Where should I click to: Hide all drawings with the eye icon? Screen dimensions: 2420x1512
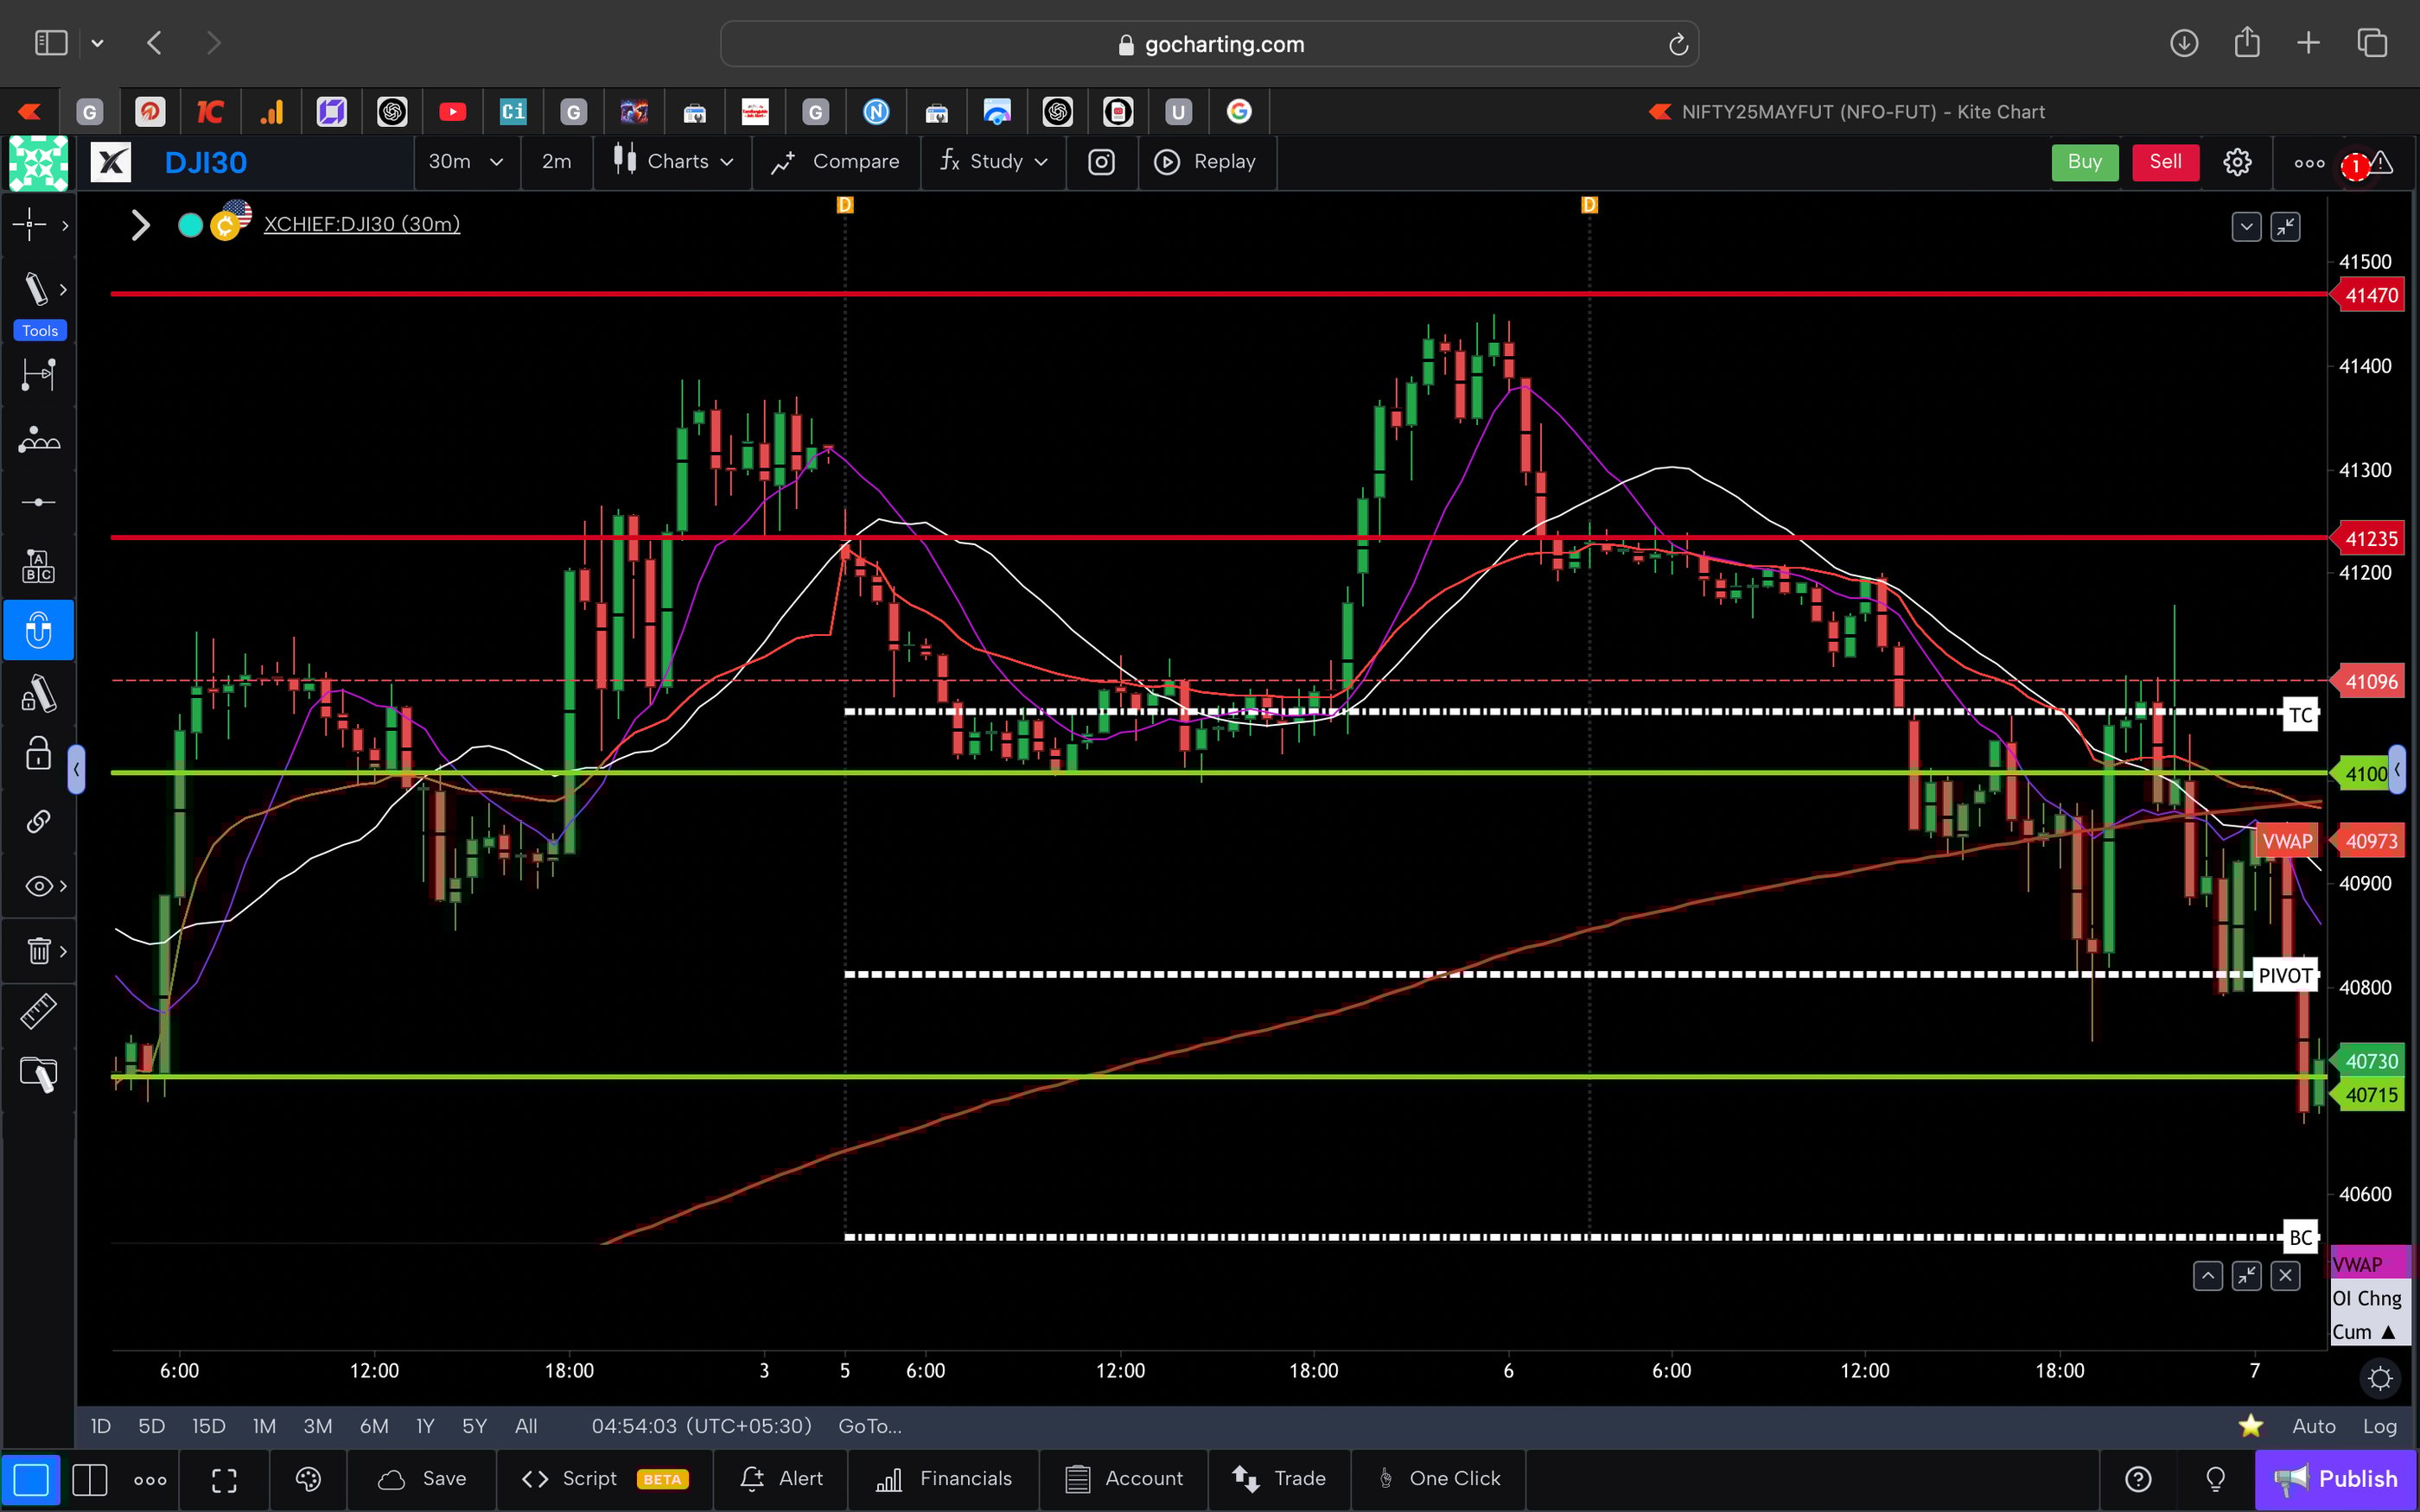point(37,885)
